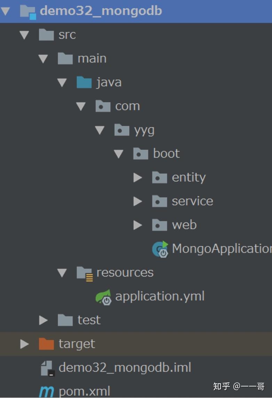Select the pom.xml file
This screenshot has width=272, height=398.
[85, 391]
